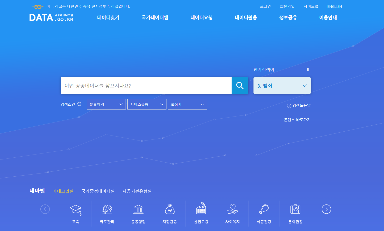Expand the 서비스유형 dropdown
The height and width of the screenshot is (231, 384).
pyautogui.click(x=147, y=104)
